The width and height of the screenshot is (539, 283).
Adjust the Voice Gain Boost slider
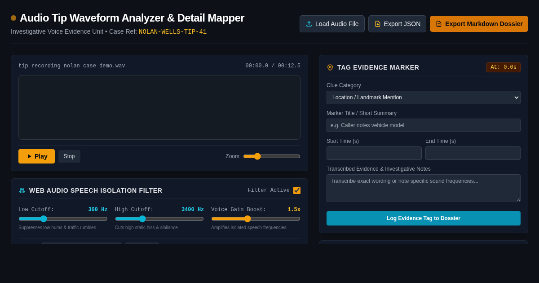coord(256,219)
